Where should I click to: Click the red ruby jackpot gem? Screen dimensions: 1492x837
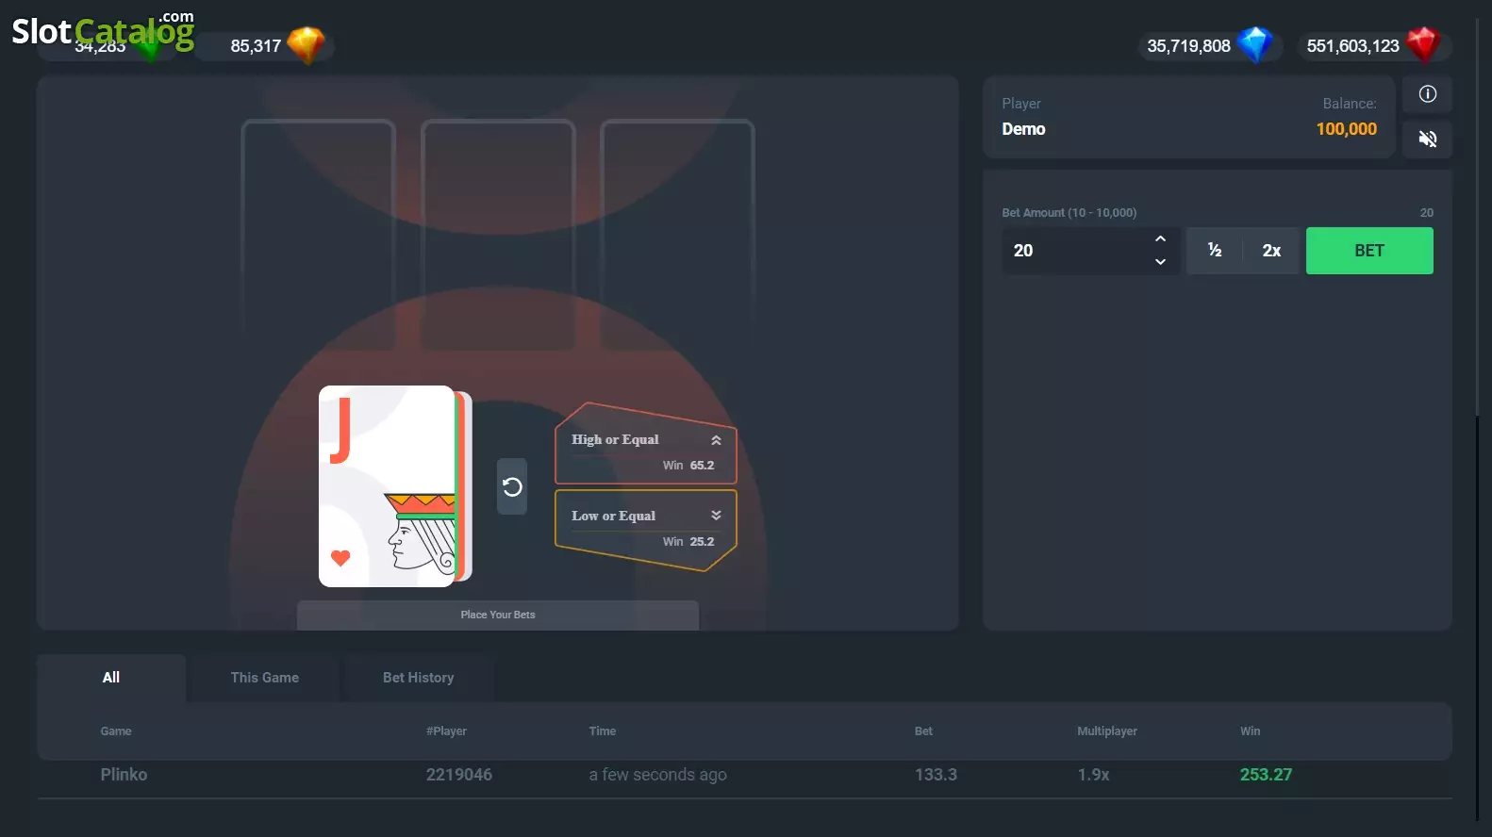(x=1422, y=44)
